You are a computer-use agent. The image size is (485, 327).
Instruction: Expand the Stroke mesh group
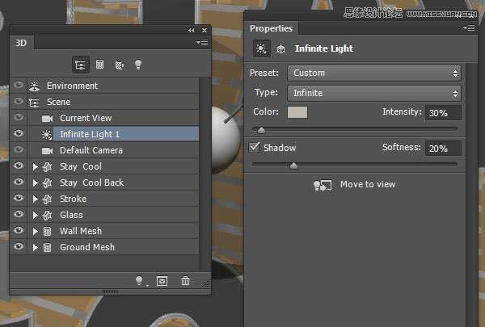(35, 199)
